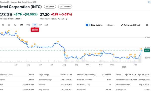The width and height of the screenshot is (151, 91).
Task: Click the screenshot capture icon top right
Action: point(149,2)
